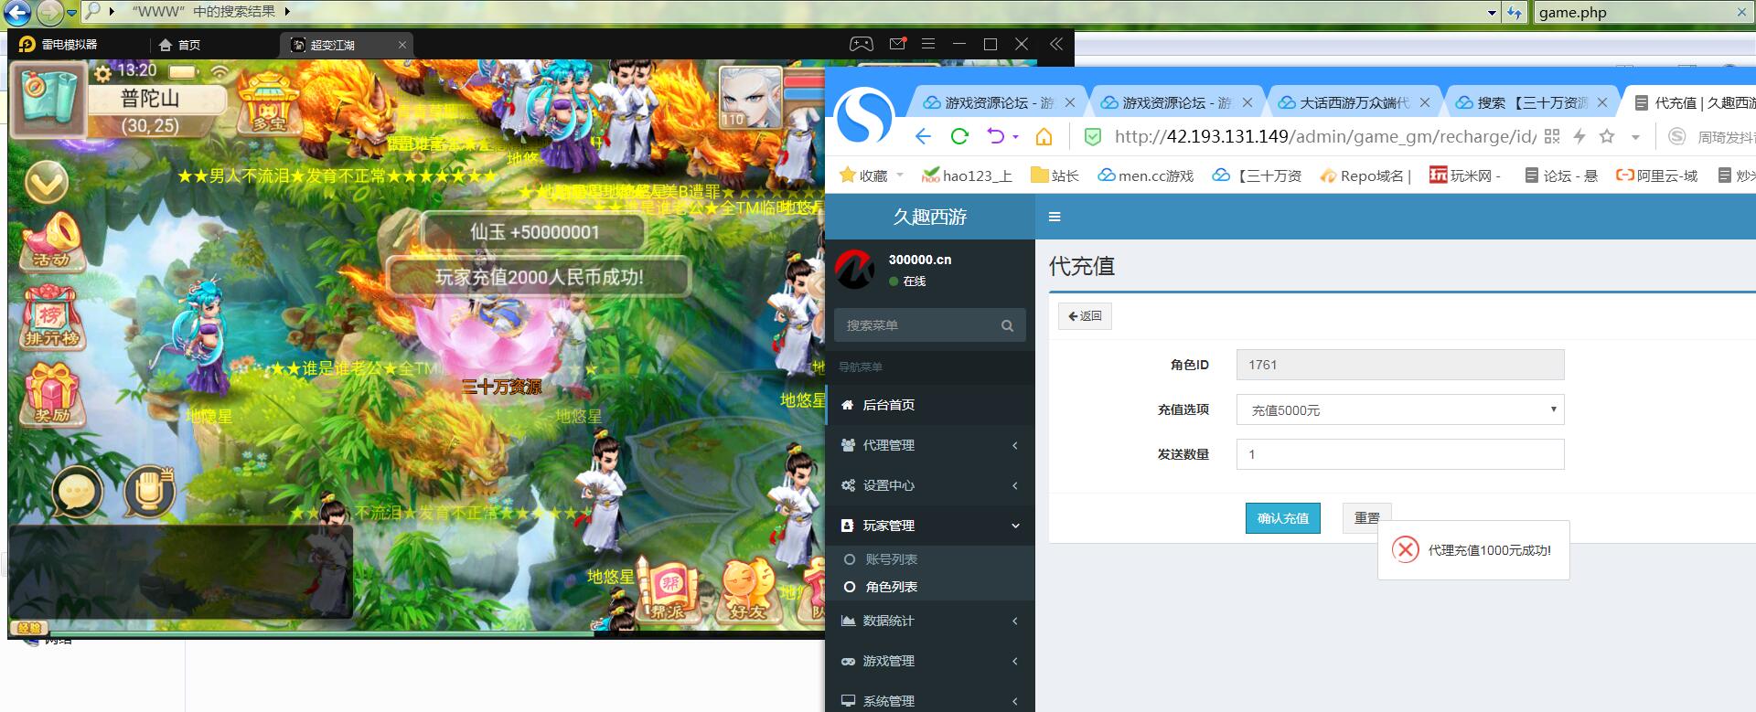Click the 发送数量 input field
This screenshot has width=1756, height=712.
click(x=1399, y=454)
